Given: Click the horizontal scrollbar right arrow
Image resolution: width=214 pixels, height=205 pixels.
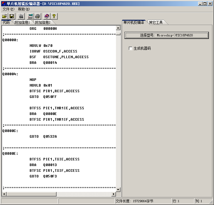Looking at the screenshot, I should (x=114, y=194).
